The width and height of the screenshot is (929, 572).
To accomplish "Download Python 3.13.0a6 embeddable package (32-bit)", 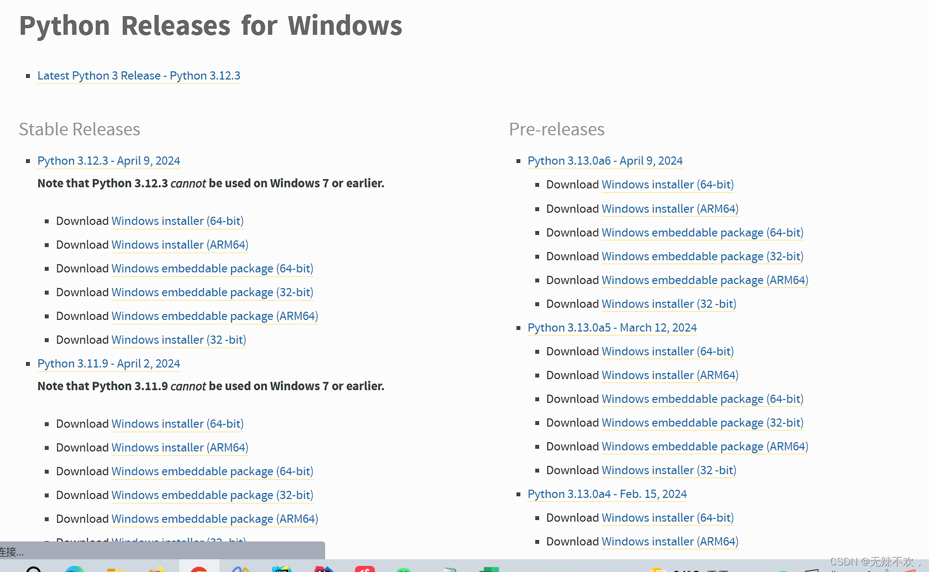I will (x=702, y=256).
